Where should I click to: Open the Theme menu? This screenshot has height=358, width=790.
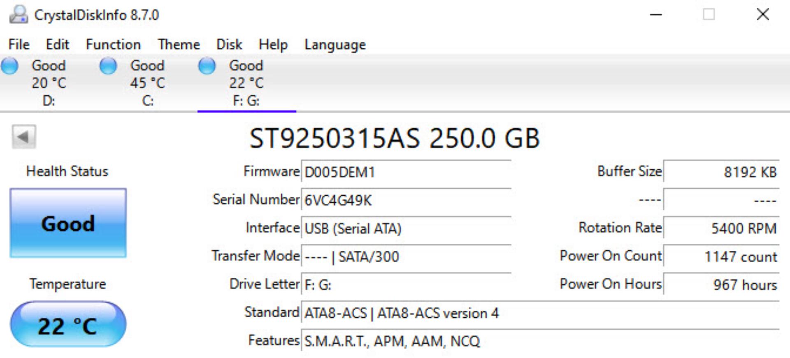click(x=179, y=44)
